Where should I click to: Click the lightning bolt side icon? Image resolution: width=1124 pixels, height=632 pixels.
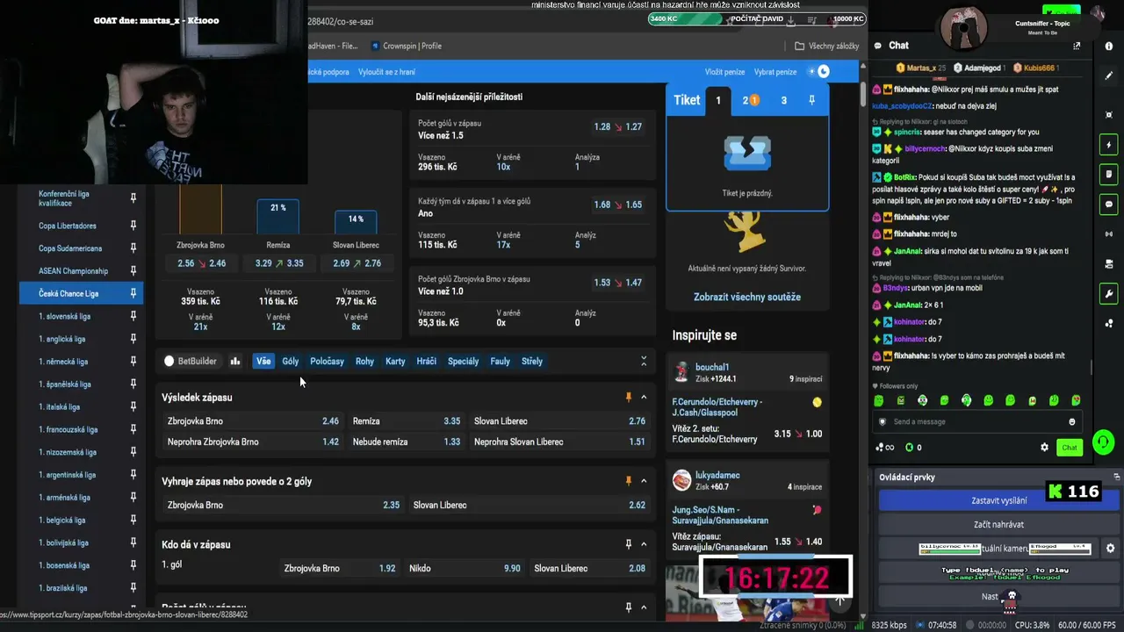click(1109, 145)
